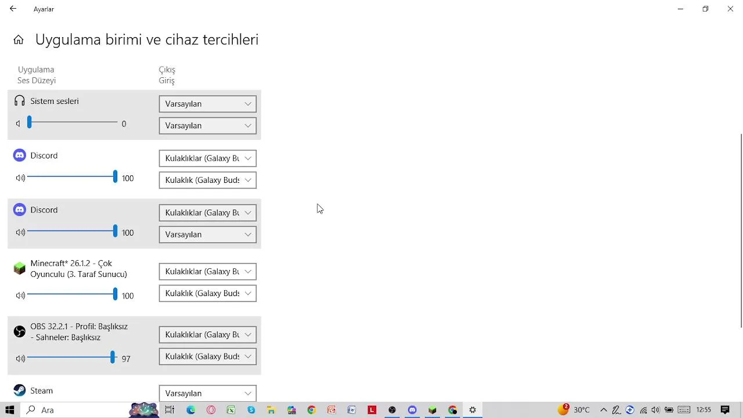
Task: Open the tray volume speaker icon
Action: tap(656, 410)
